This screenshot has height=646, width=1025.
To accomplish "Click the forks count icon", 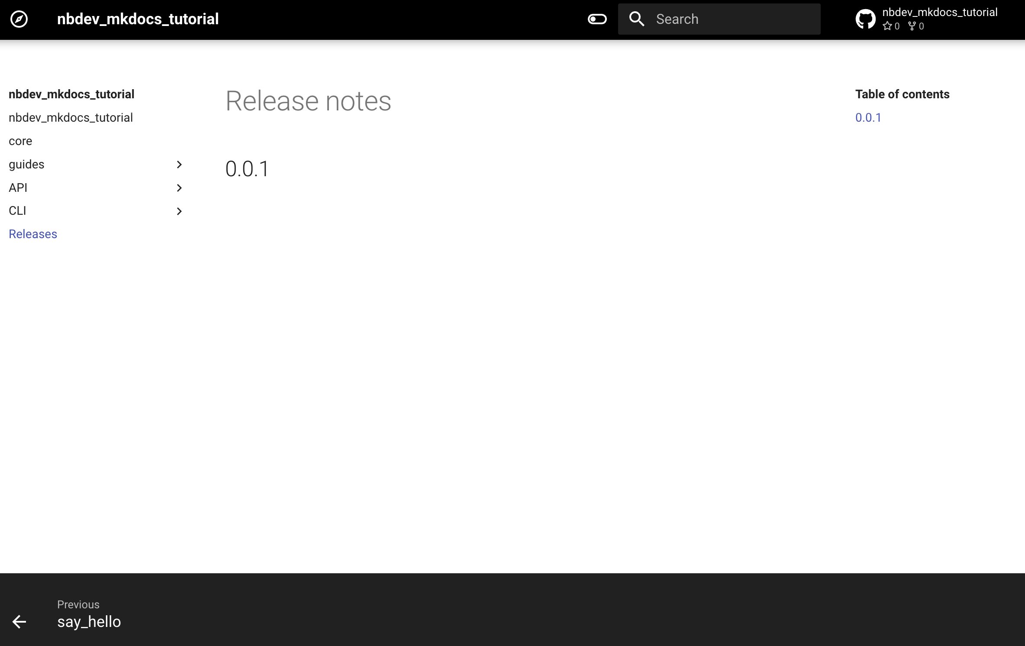I will [x=912, y=26].
